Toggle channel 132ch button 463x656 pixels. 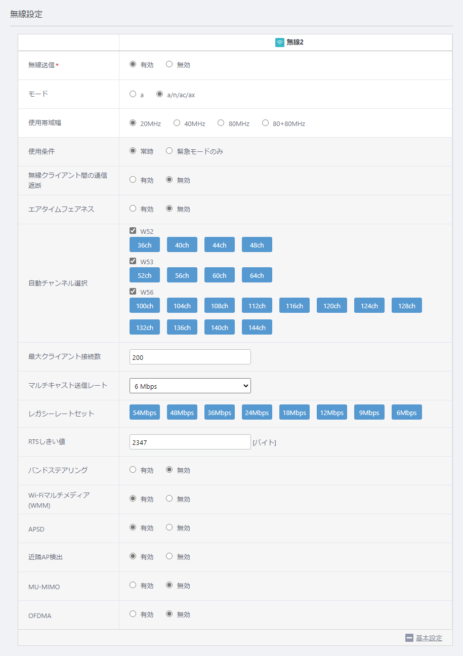[x=145, y=327]
